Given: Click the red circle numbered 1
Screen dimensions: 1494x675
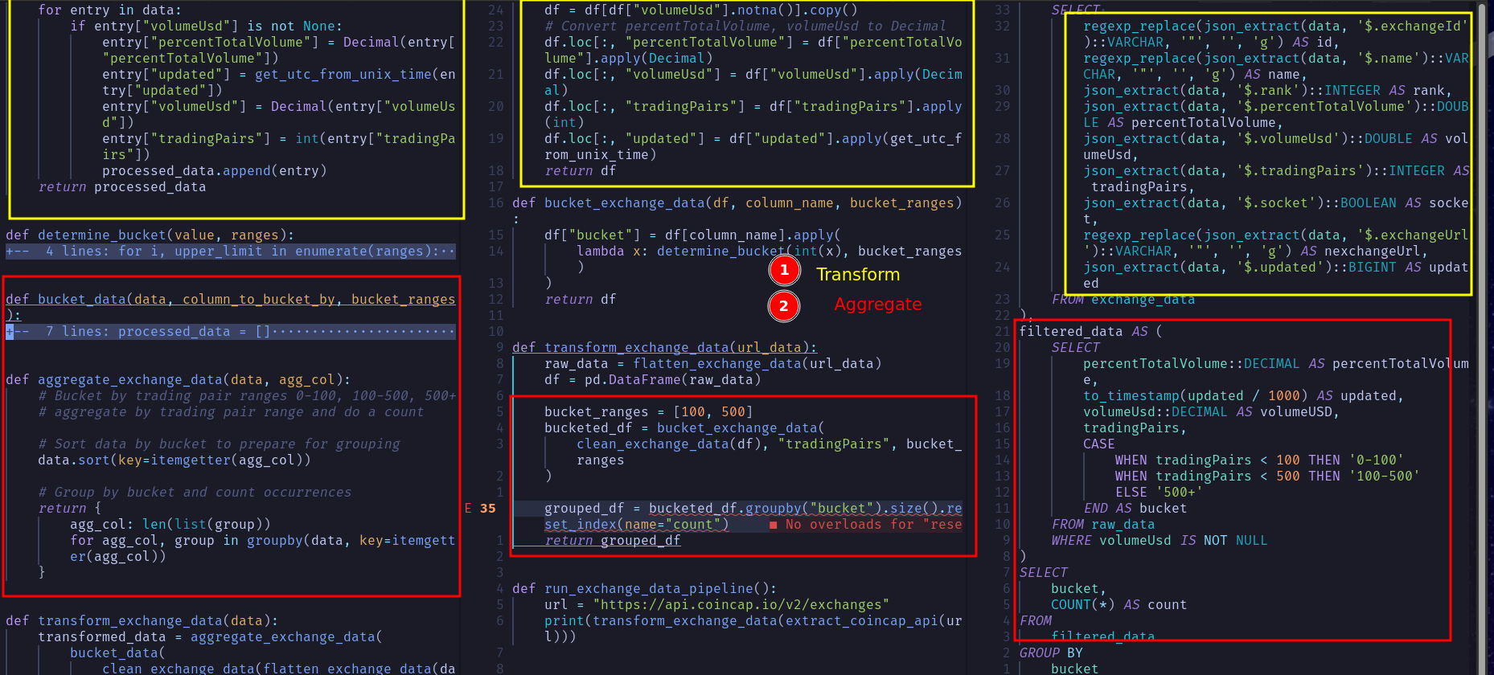Looking at the screenshot, I should [785, 271].
